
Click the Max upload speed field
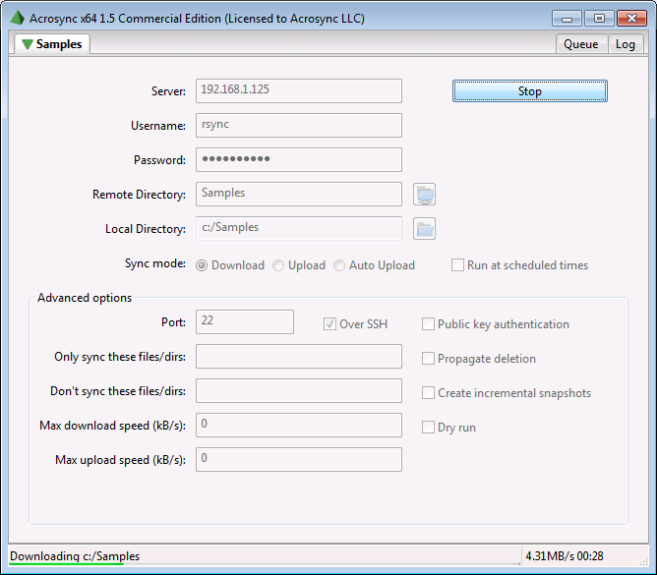click(x=299, y=459)
